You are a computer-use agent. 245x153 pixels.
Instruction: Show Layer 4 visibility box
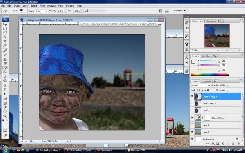click(192, 125)
